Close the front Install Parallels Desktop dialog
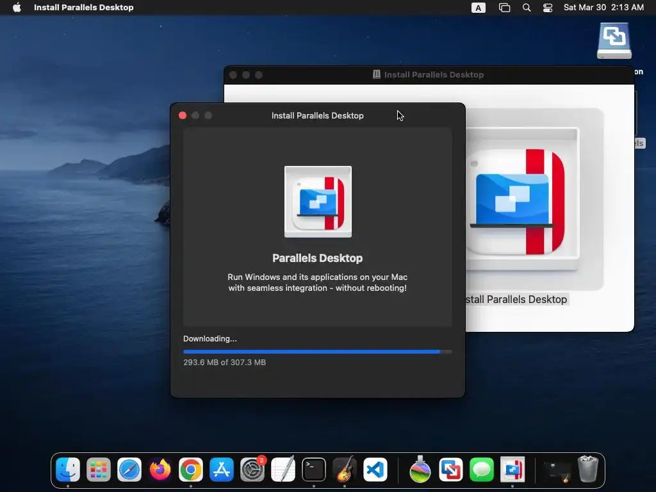This screenshot has width=656, height=492. 183,115
